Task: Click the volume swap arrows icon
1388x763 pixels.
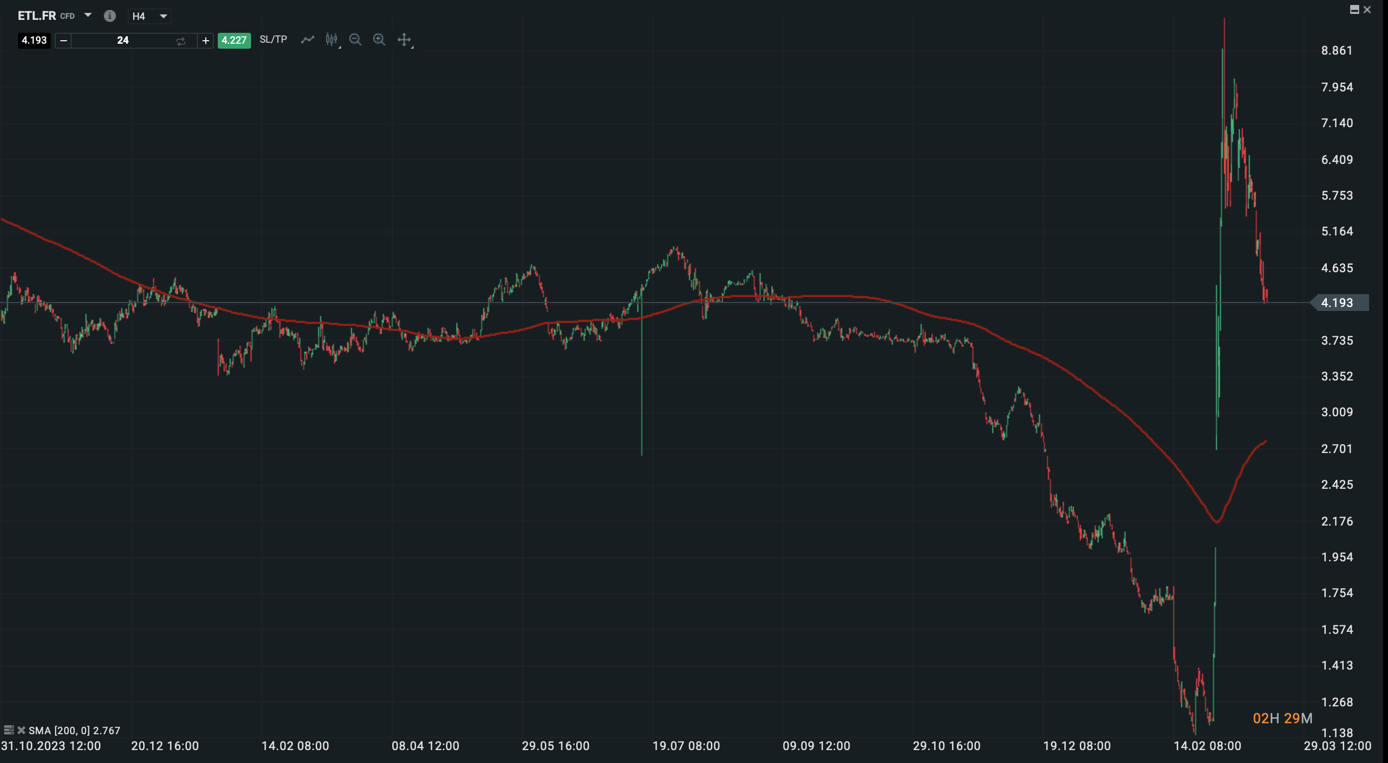Action: (181, 41)
